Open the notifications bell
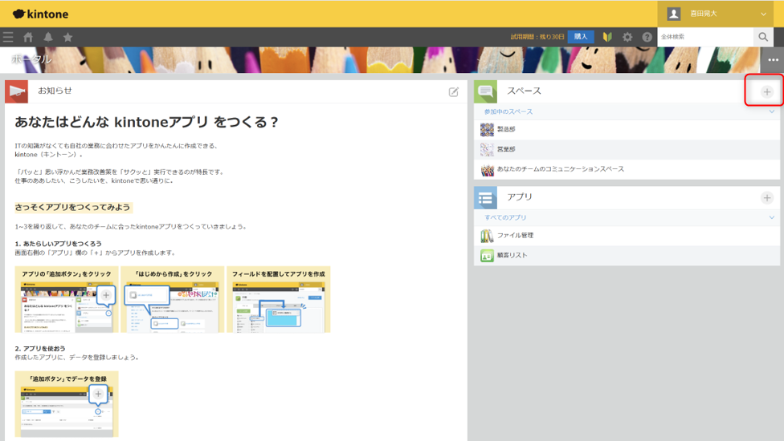Image resolution: width=784 pixels, height=441 pixels. tap(48, 37)
